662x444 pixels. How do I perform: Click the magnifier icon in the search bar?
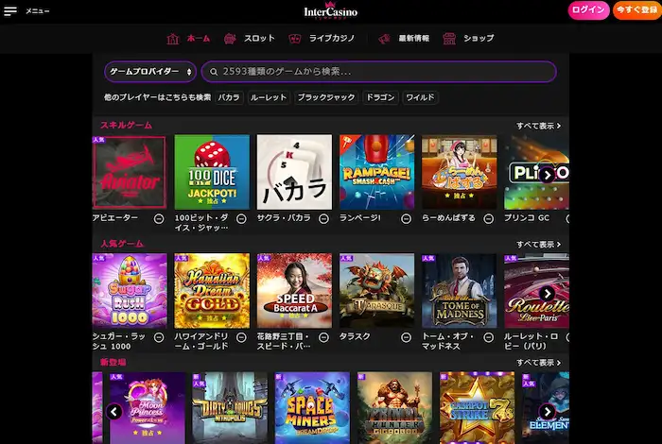[214, 72]
